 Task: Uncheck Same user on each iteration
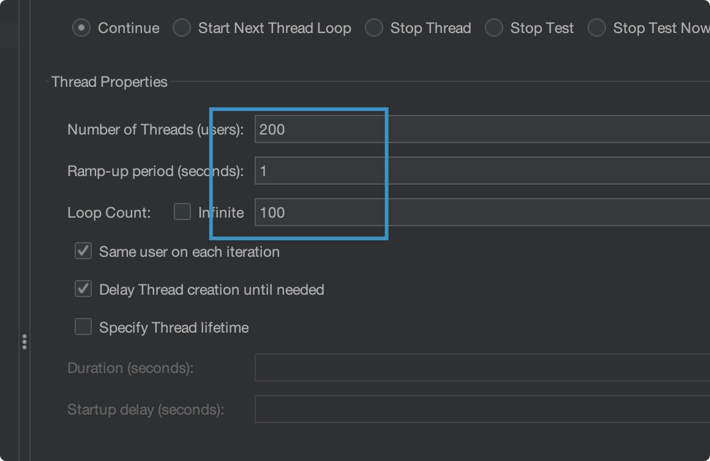pos(83,251)
